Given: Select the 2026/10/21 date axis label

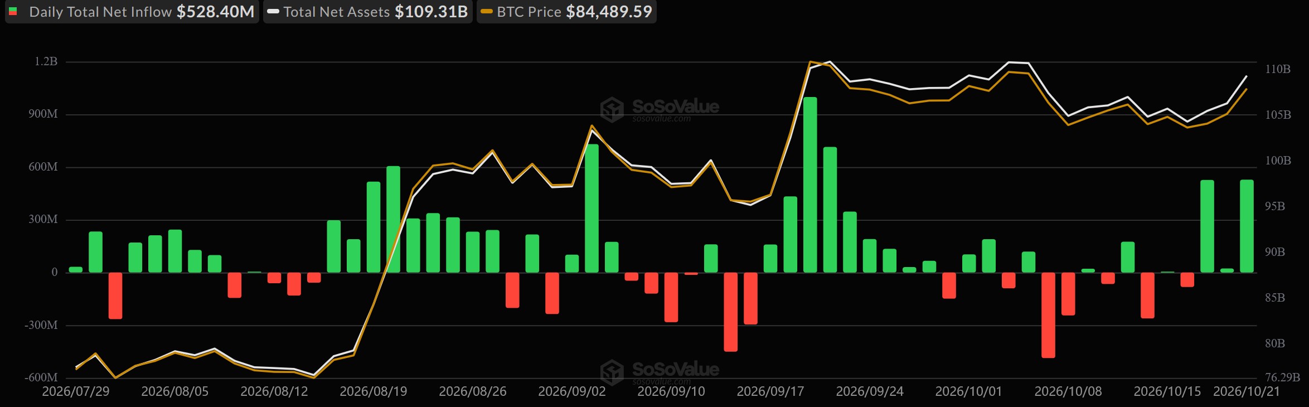Looking at the screenshot, I should click(x=1247, y=391).
